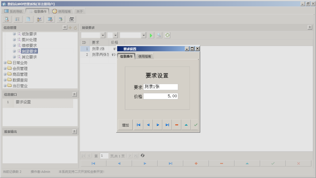The height and width of the screenshot is (178, 316).
Task: Select the 刻录要求 item in the tree
Action: tap(30, 51)
